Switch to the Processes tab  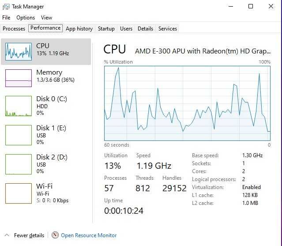pos(14,29)
